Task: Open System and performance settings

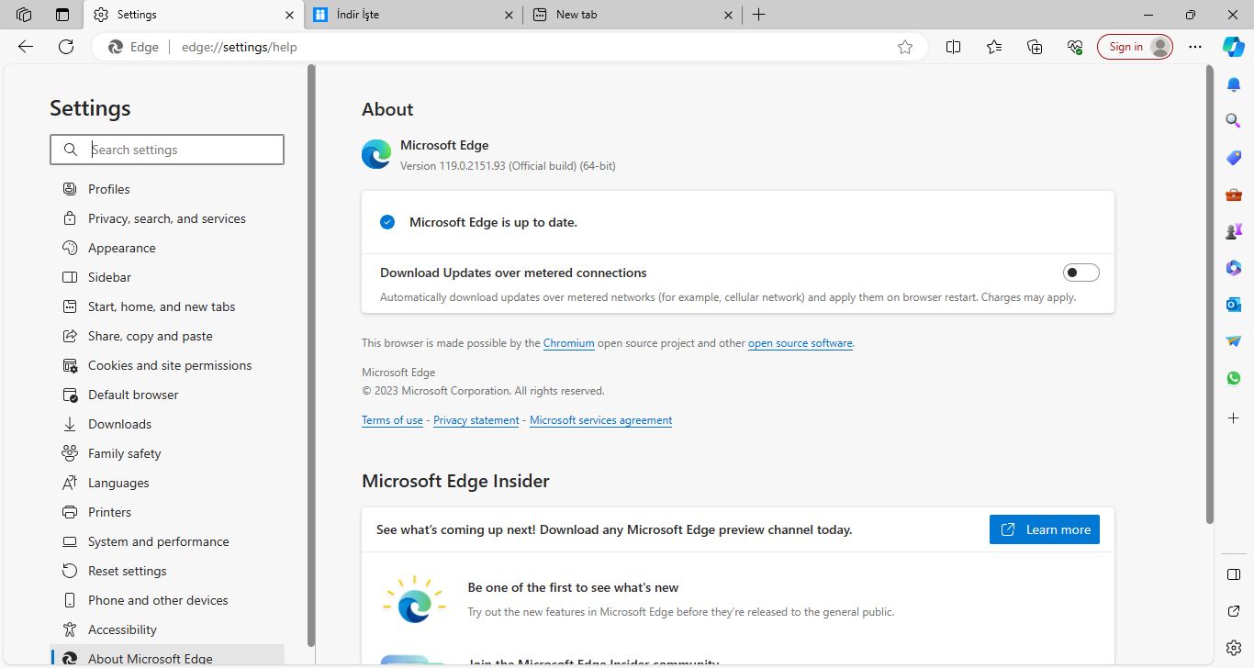Action: (x=167, y=541)
